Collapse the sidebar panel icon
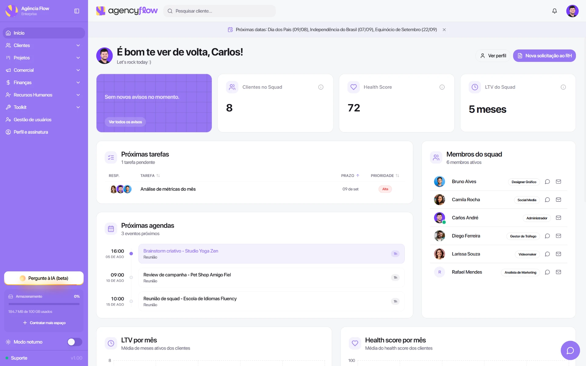 [x=77, y=11]
